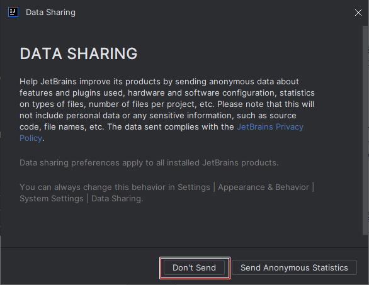
Task: Close the Data Sharing dialog
Action: (358, 13)
